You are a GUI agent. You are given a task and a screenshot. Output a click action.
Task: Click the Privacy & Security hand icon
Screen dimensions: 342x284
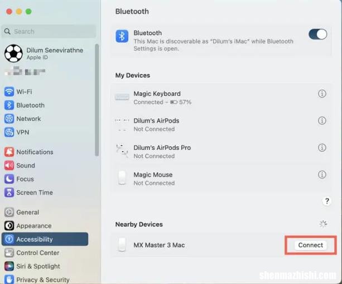click(x=9, y=279)
